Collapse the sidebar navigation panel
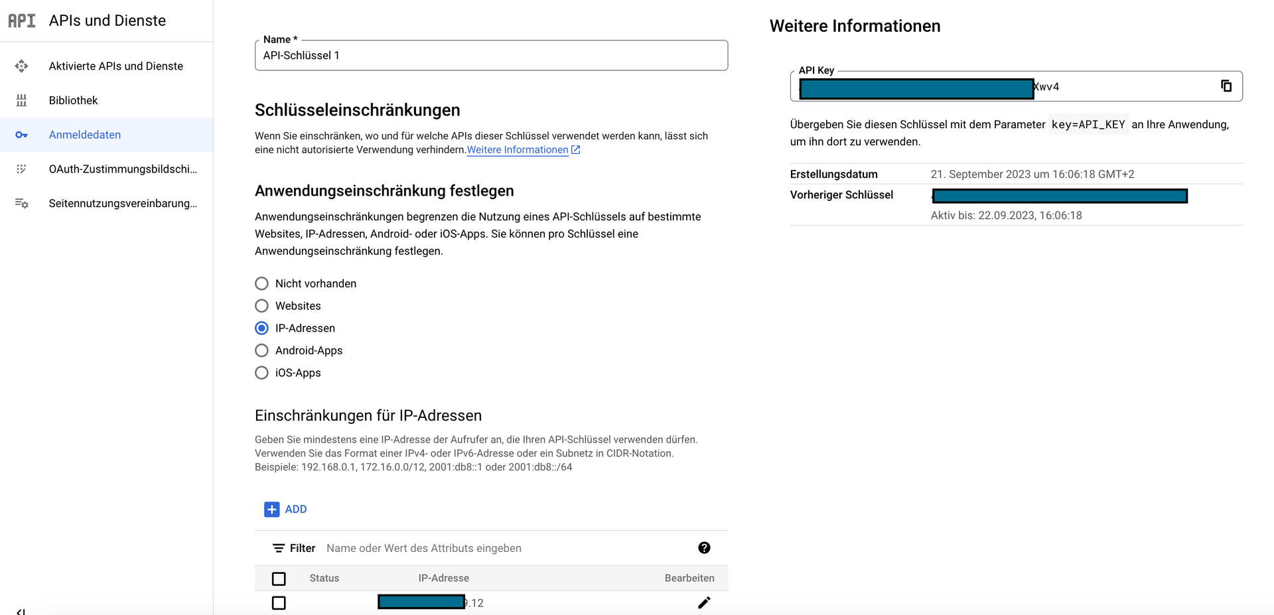The width and height of the screenshot is (1274, 615). click(21, 611)
